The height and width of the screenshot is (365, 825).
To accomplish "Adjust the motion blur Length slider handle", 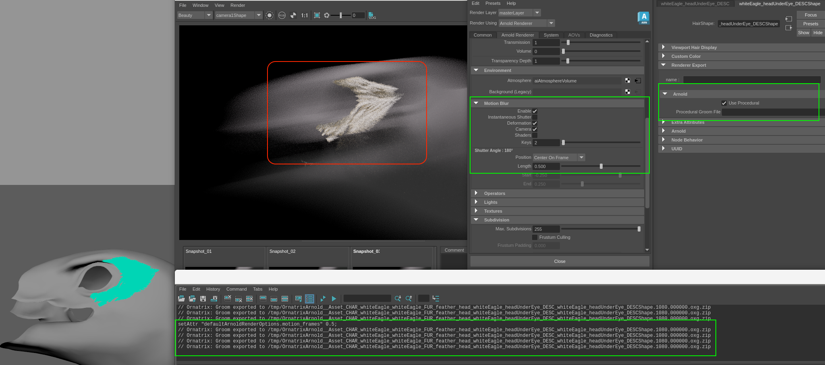I will (601, 166).
